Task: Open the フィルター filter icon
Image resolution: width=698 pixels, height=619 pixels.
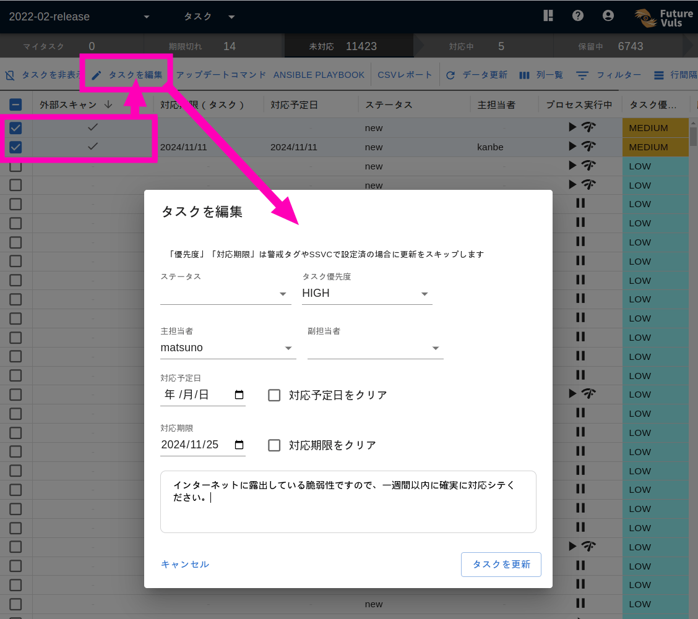Action: click(x=582, y=74)
